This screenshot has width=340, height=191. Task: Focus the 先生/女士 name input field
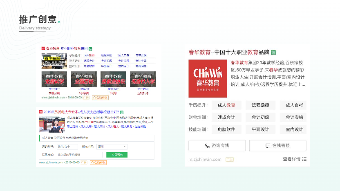67,147
